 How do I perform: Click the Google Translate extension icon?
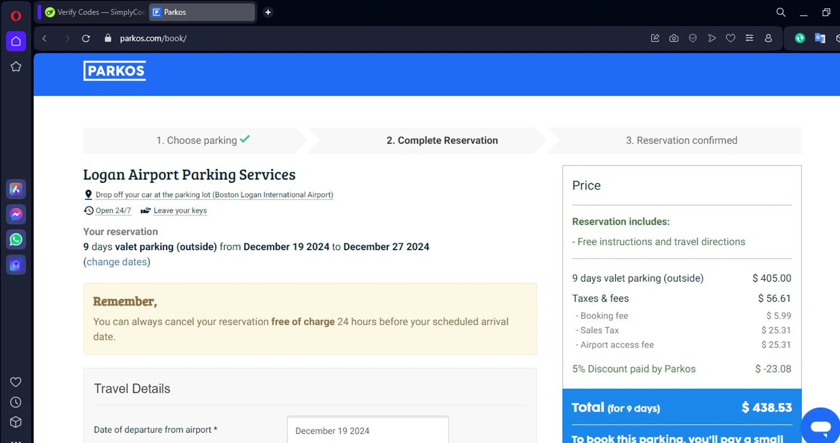click(820, 38)
